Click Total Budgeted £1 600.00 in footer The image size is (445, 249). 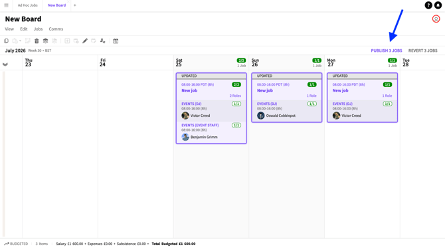[x=173, y=244]
